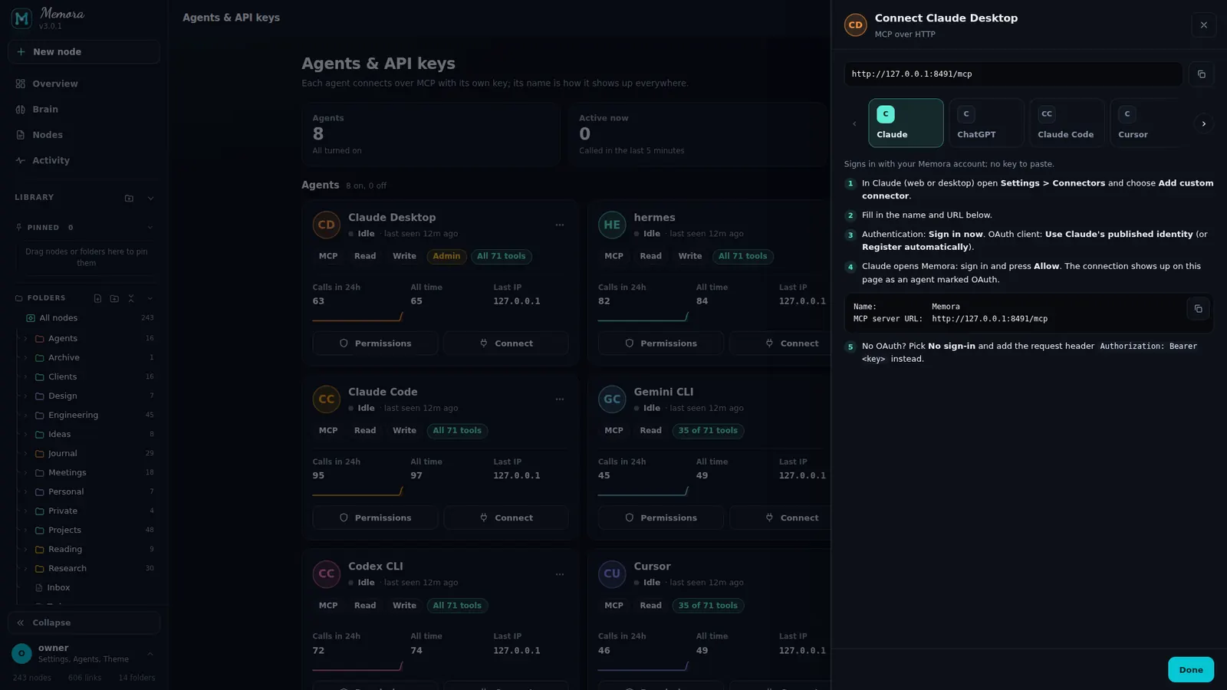Viewport: 1227px width, 690px height.
Task: Open the Overview page
Action: pos(84,84)
